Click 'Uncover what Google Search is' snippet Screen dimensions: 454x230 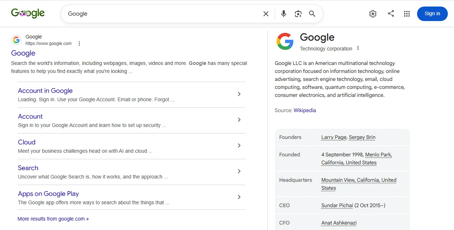click(93, 177)
